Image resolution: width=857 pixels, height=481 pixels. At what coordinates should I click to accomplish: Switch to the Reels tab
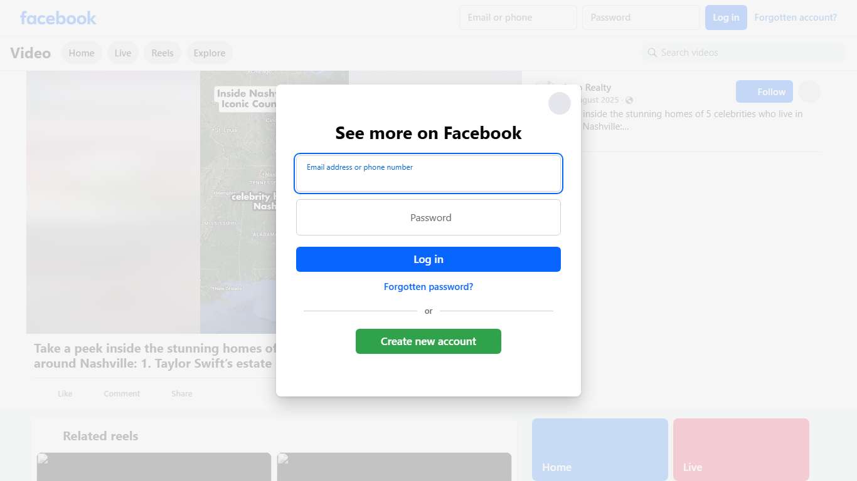(162, 53)
